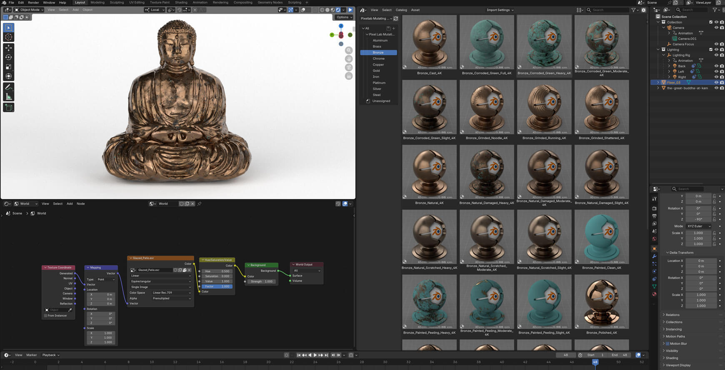Toggle the viewport camera view icon

pos(349,67)
